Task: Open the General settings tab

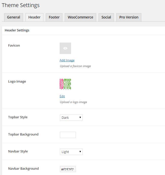Action: (x=13, y=17)
